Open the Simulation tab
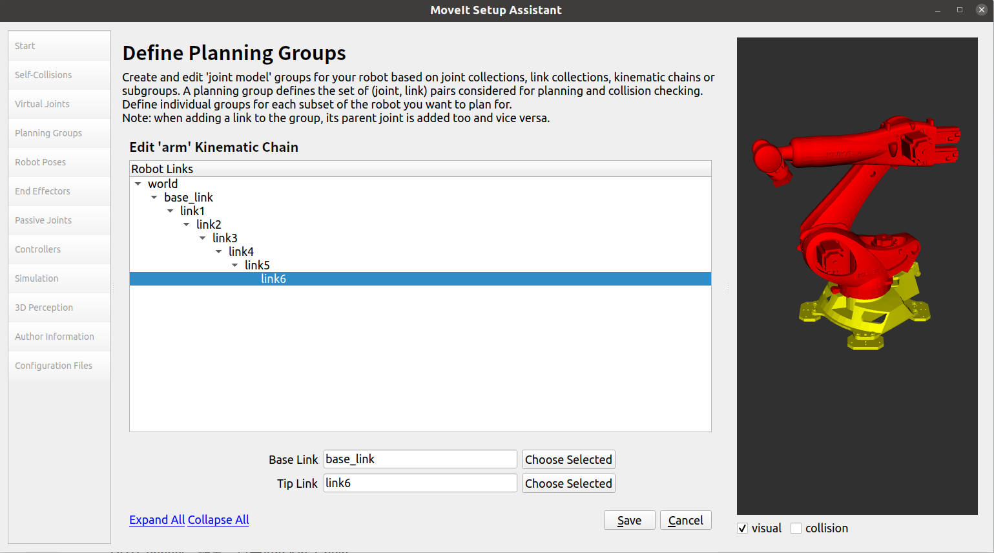The image size is (994, 553). pos(59,278)
